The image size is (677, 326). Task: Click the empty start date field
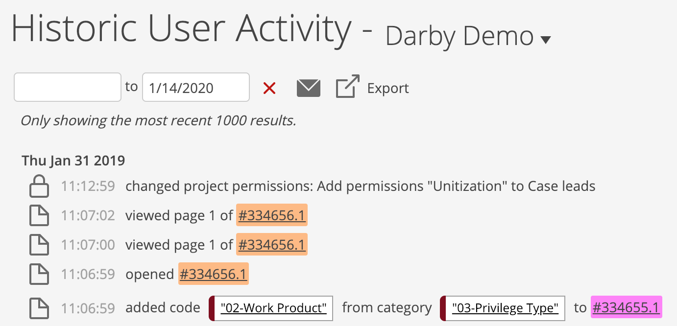click(68, 87)
